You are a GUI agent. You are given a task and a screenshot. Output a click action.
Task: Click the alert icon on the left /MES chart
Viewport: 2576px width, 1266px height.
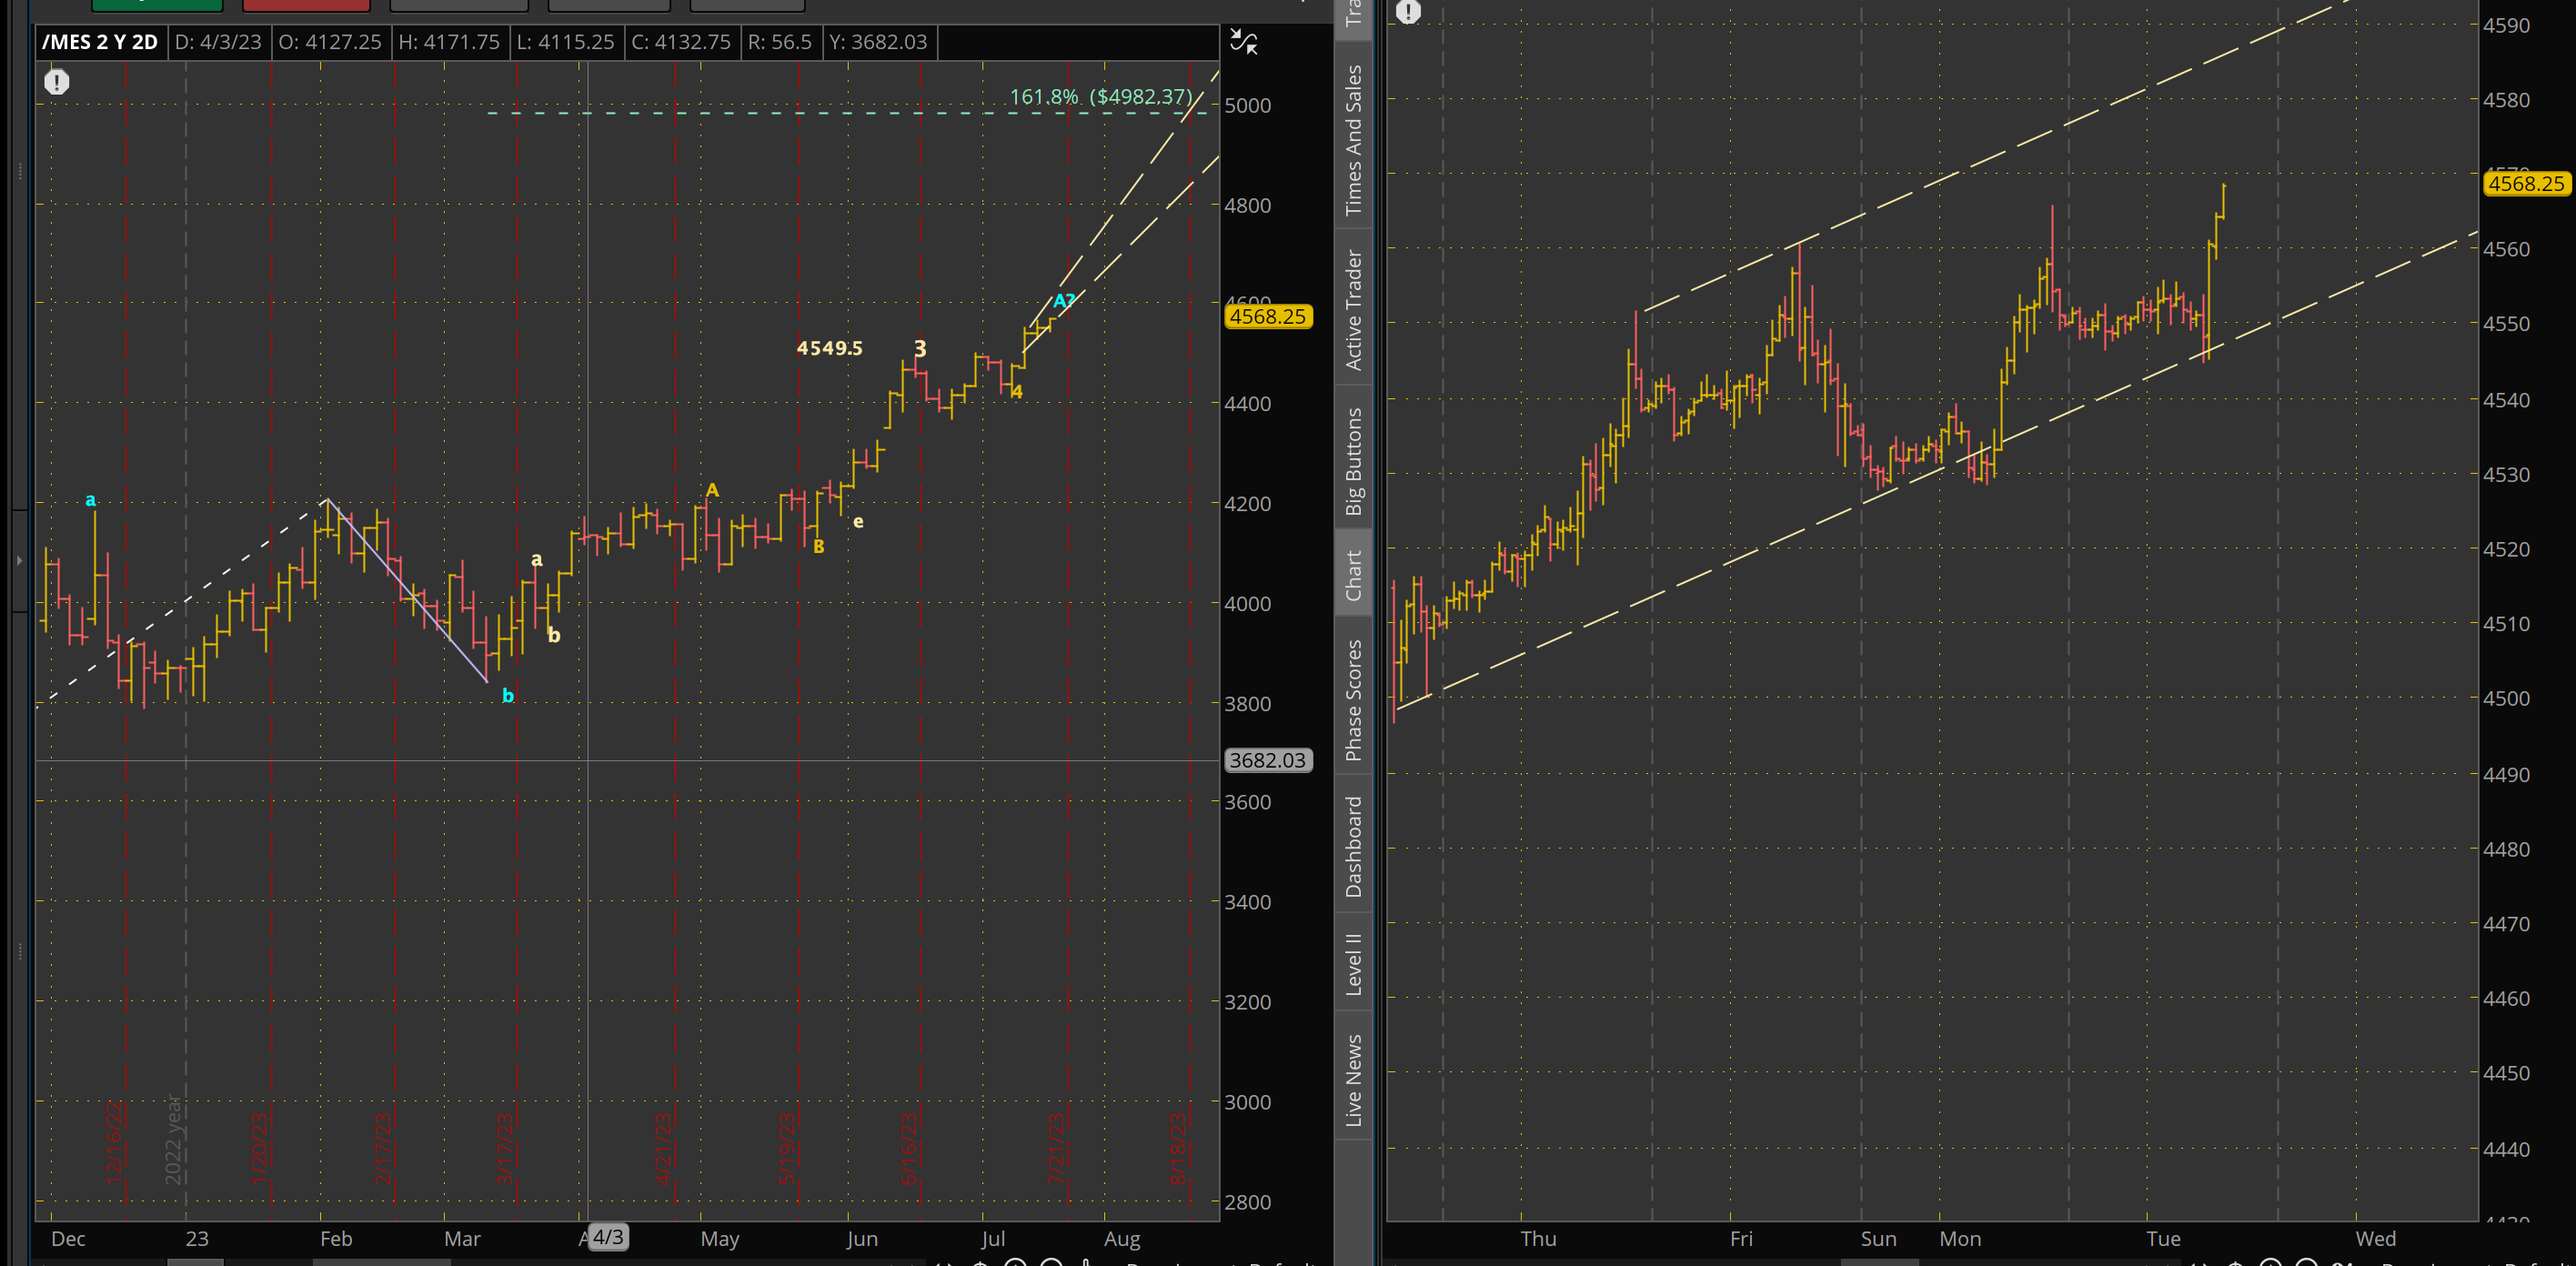57,82
